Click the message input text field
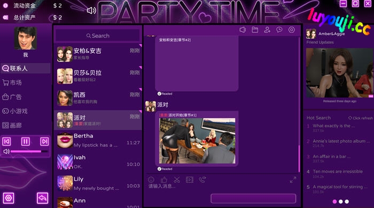This screenshot has width=374, height=208. [222, 186]
